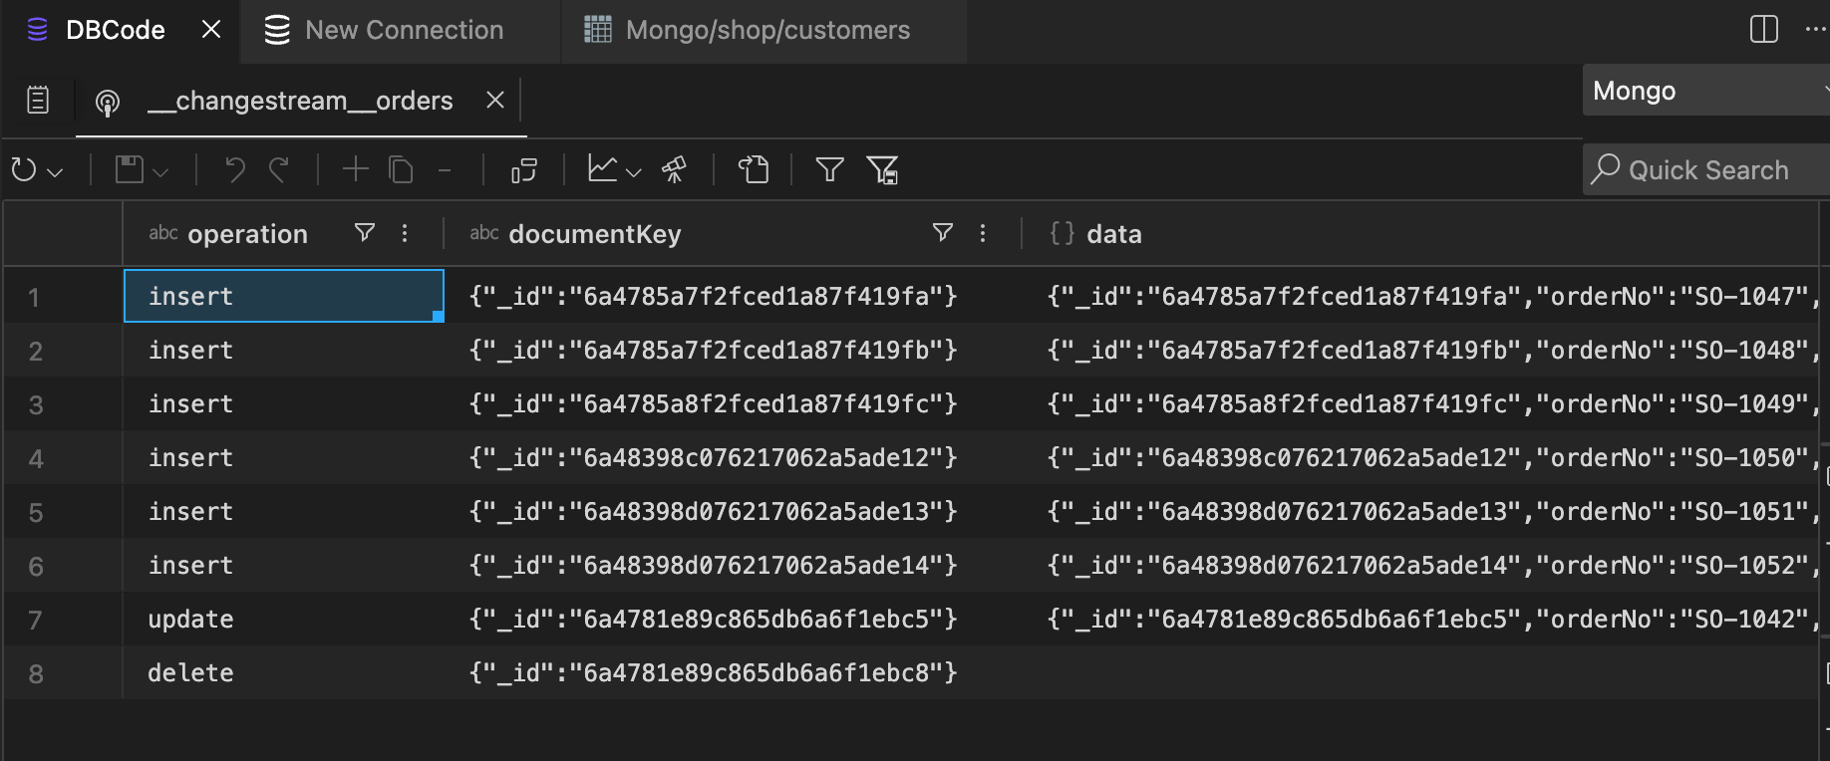Redo the last change
This screenshot has height=761, width=1830.
(279, 169)
